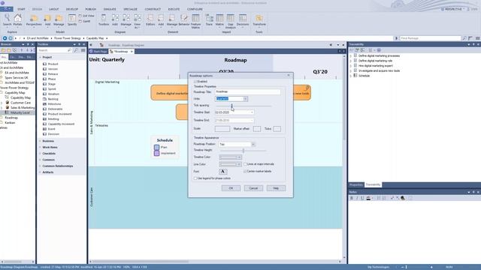This screenshot has height=270, width=481.
Task: Toggle the Plan legend box in Schedule
Action: click(x=157, y=147)
